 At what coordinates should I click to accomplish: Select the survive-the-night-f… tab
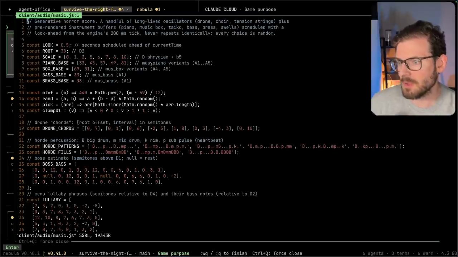(x=90, y=10)
